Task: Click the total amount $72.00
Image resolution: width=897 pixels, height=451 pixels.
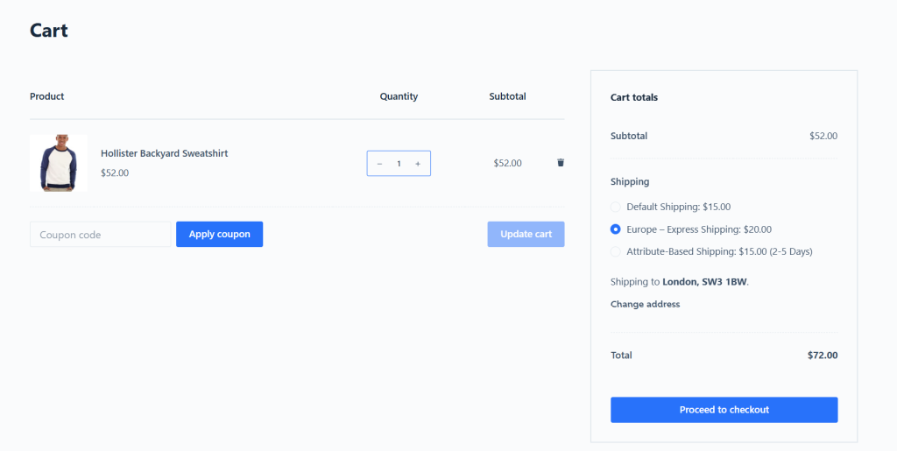Action: [x=823, y=356]
